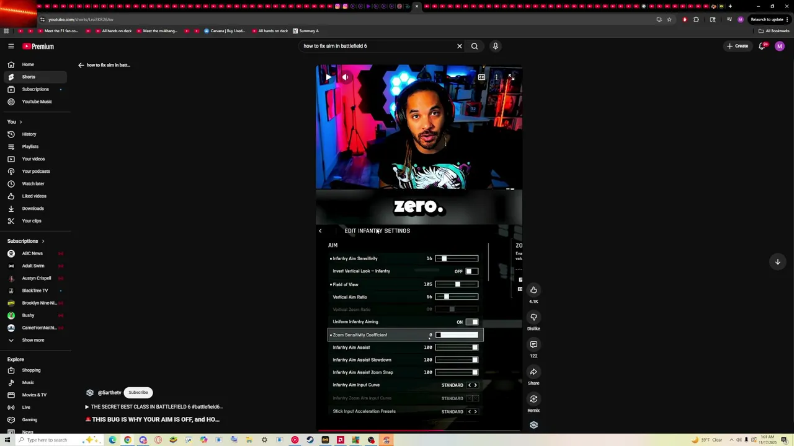794x446 pixels.
Task: Open the Short's three-dot more options
Action: coord(496,77)
